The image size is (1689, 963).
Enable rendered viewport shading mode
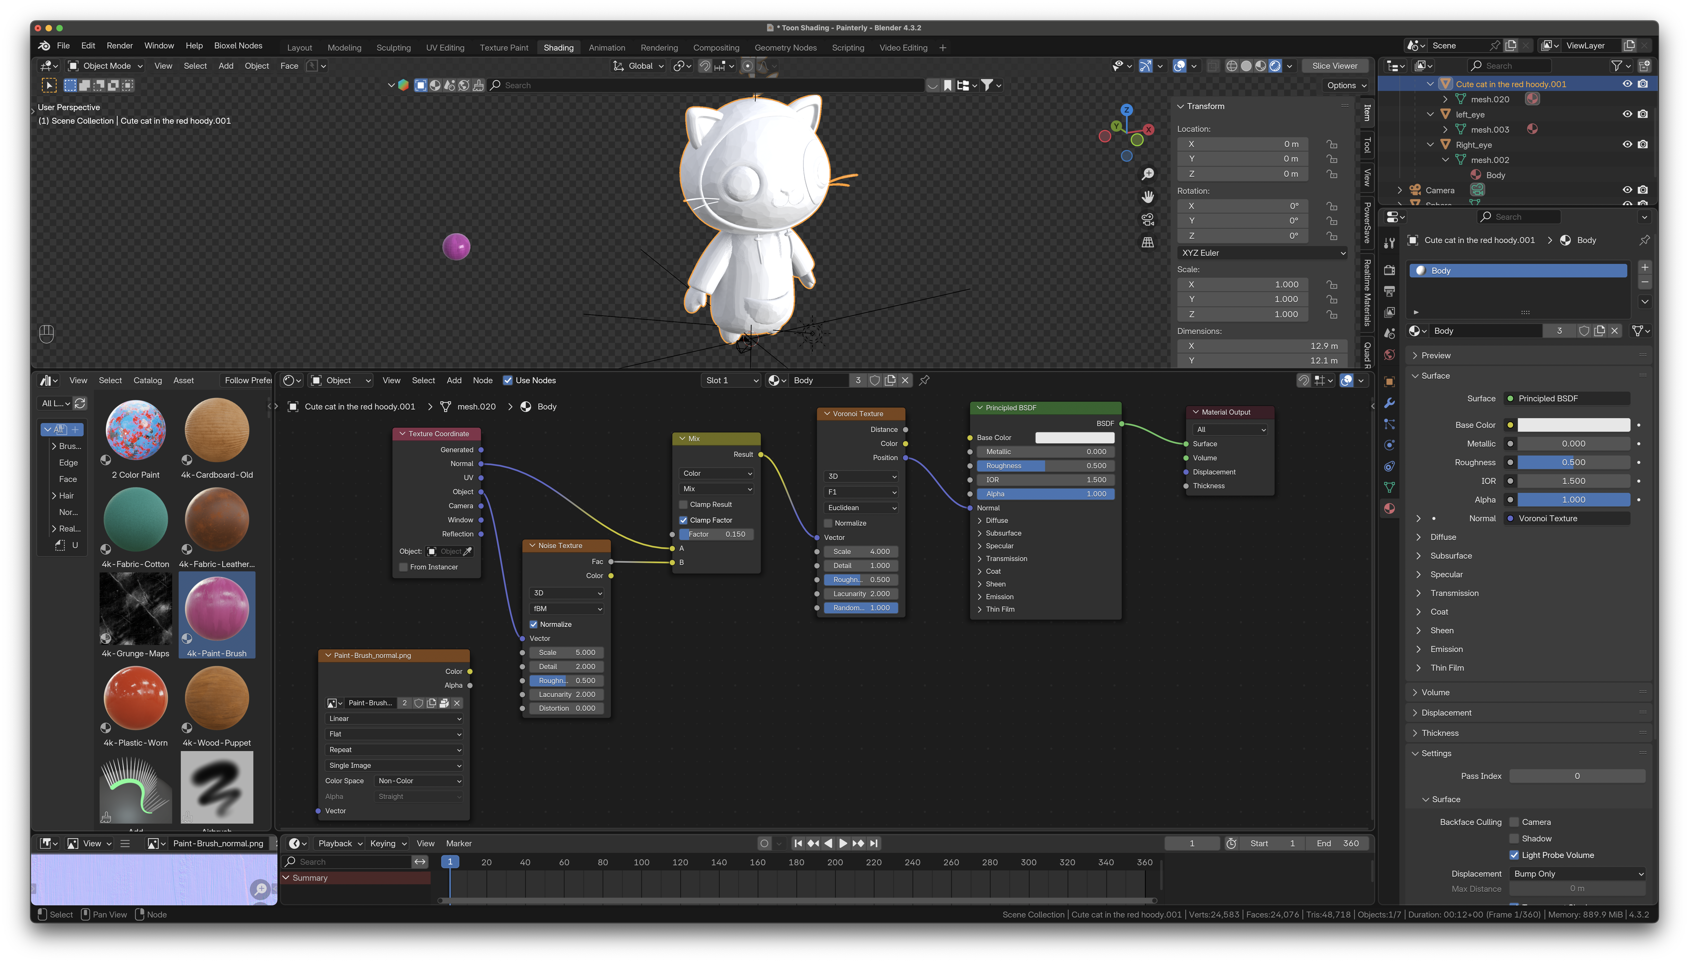tap(1275, 66)
